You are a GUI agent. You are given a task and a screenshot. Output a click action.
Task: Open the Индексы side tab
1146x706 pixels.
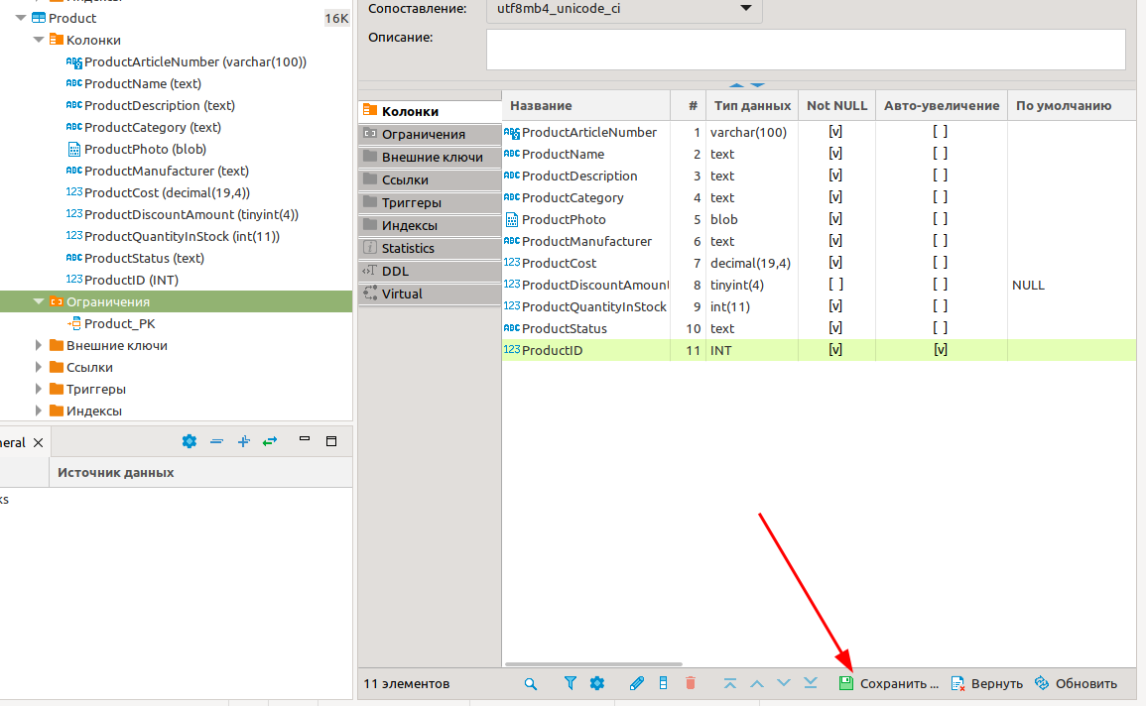click(409, 225)
